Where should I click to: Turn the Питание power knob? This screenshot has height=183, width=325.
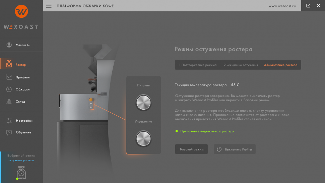point(143,103)
